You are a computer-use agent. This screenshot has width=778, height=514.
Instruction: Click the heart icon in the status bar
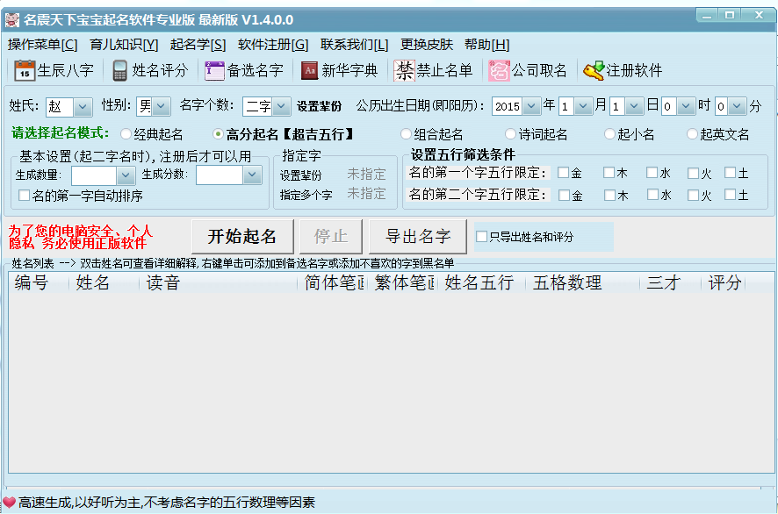pos(11,503)
